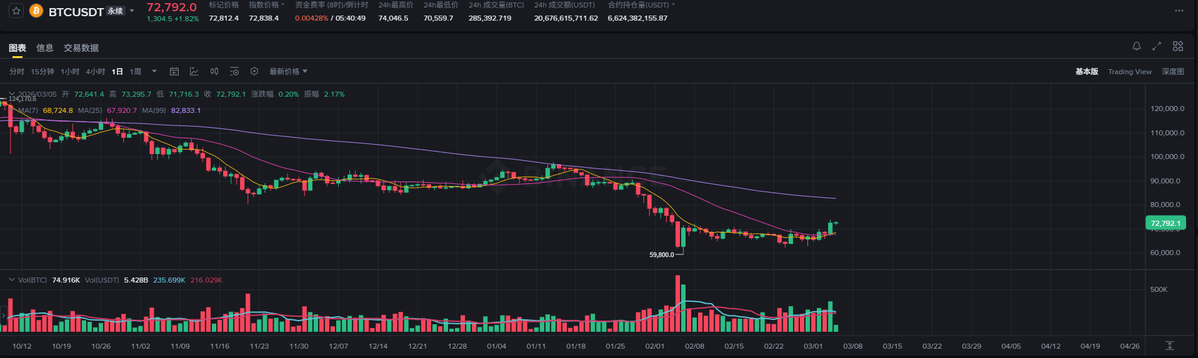
Task: Open technical indicators line-chart icon
Action: click(194, 72)
